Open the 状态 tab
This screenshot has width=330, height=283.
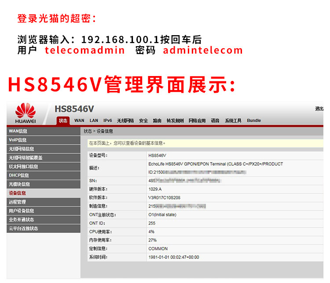coord(63,121)
